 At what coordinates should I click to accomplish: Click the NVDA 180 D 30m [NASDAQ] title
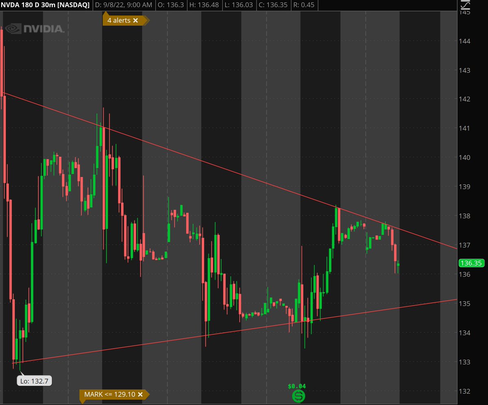point(46,5)
